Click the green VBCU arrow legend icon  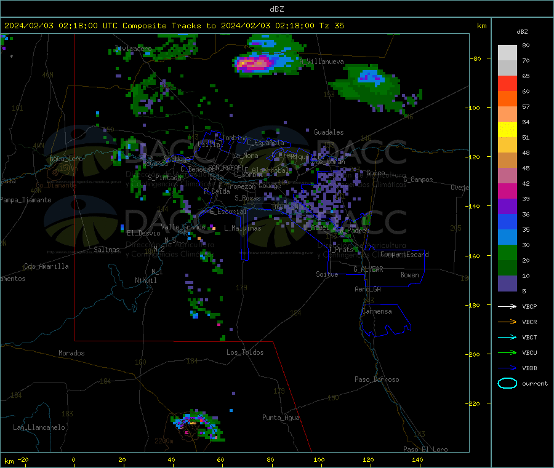pyautogui.click(x=507, y=352)
